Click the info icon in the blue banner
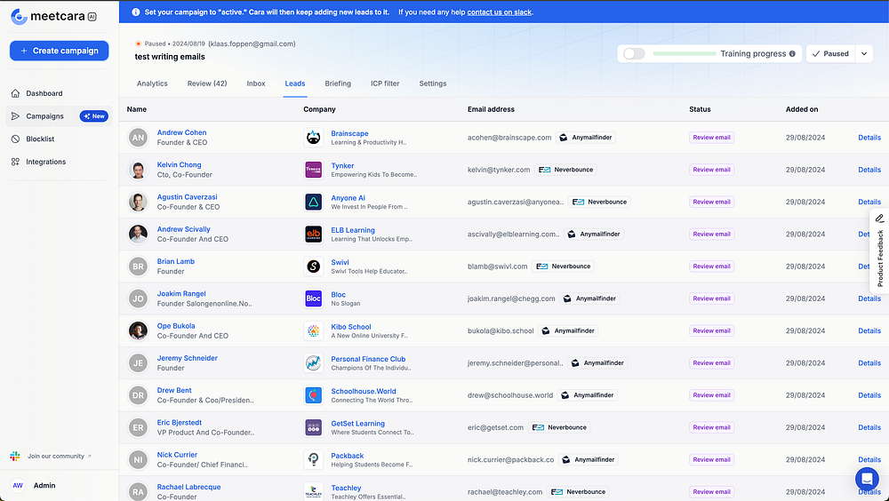889x501 pixels. [x=135, y=12]
